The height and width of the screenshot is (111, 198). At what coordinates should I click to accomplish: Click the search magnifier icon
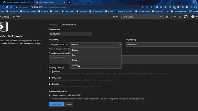click(161, 17)
